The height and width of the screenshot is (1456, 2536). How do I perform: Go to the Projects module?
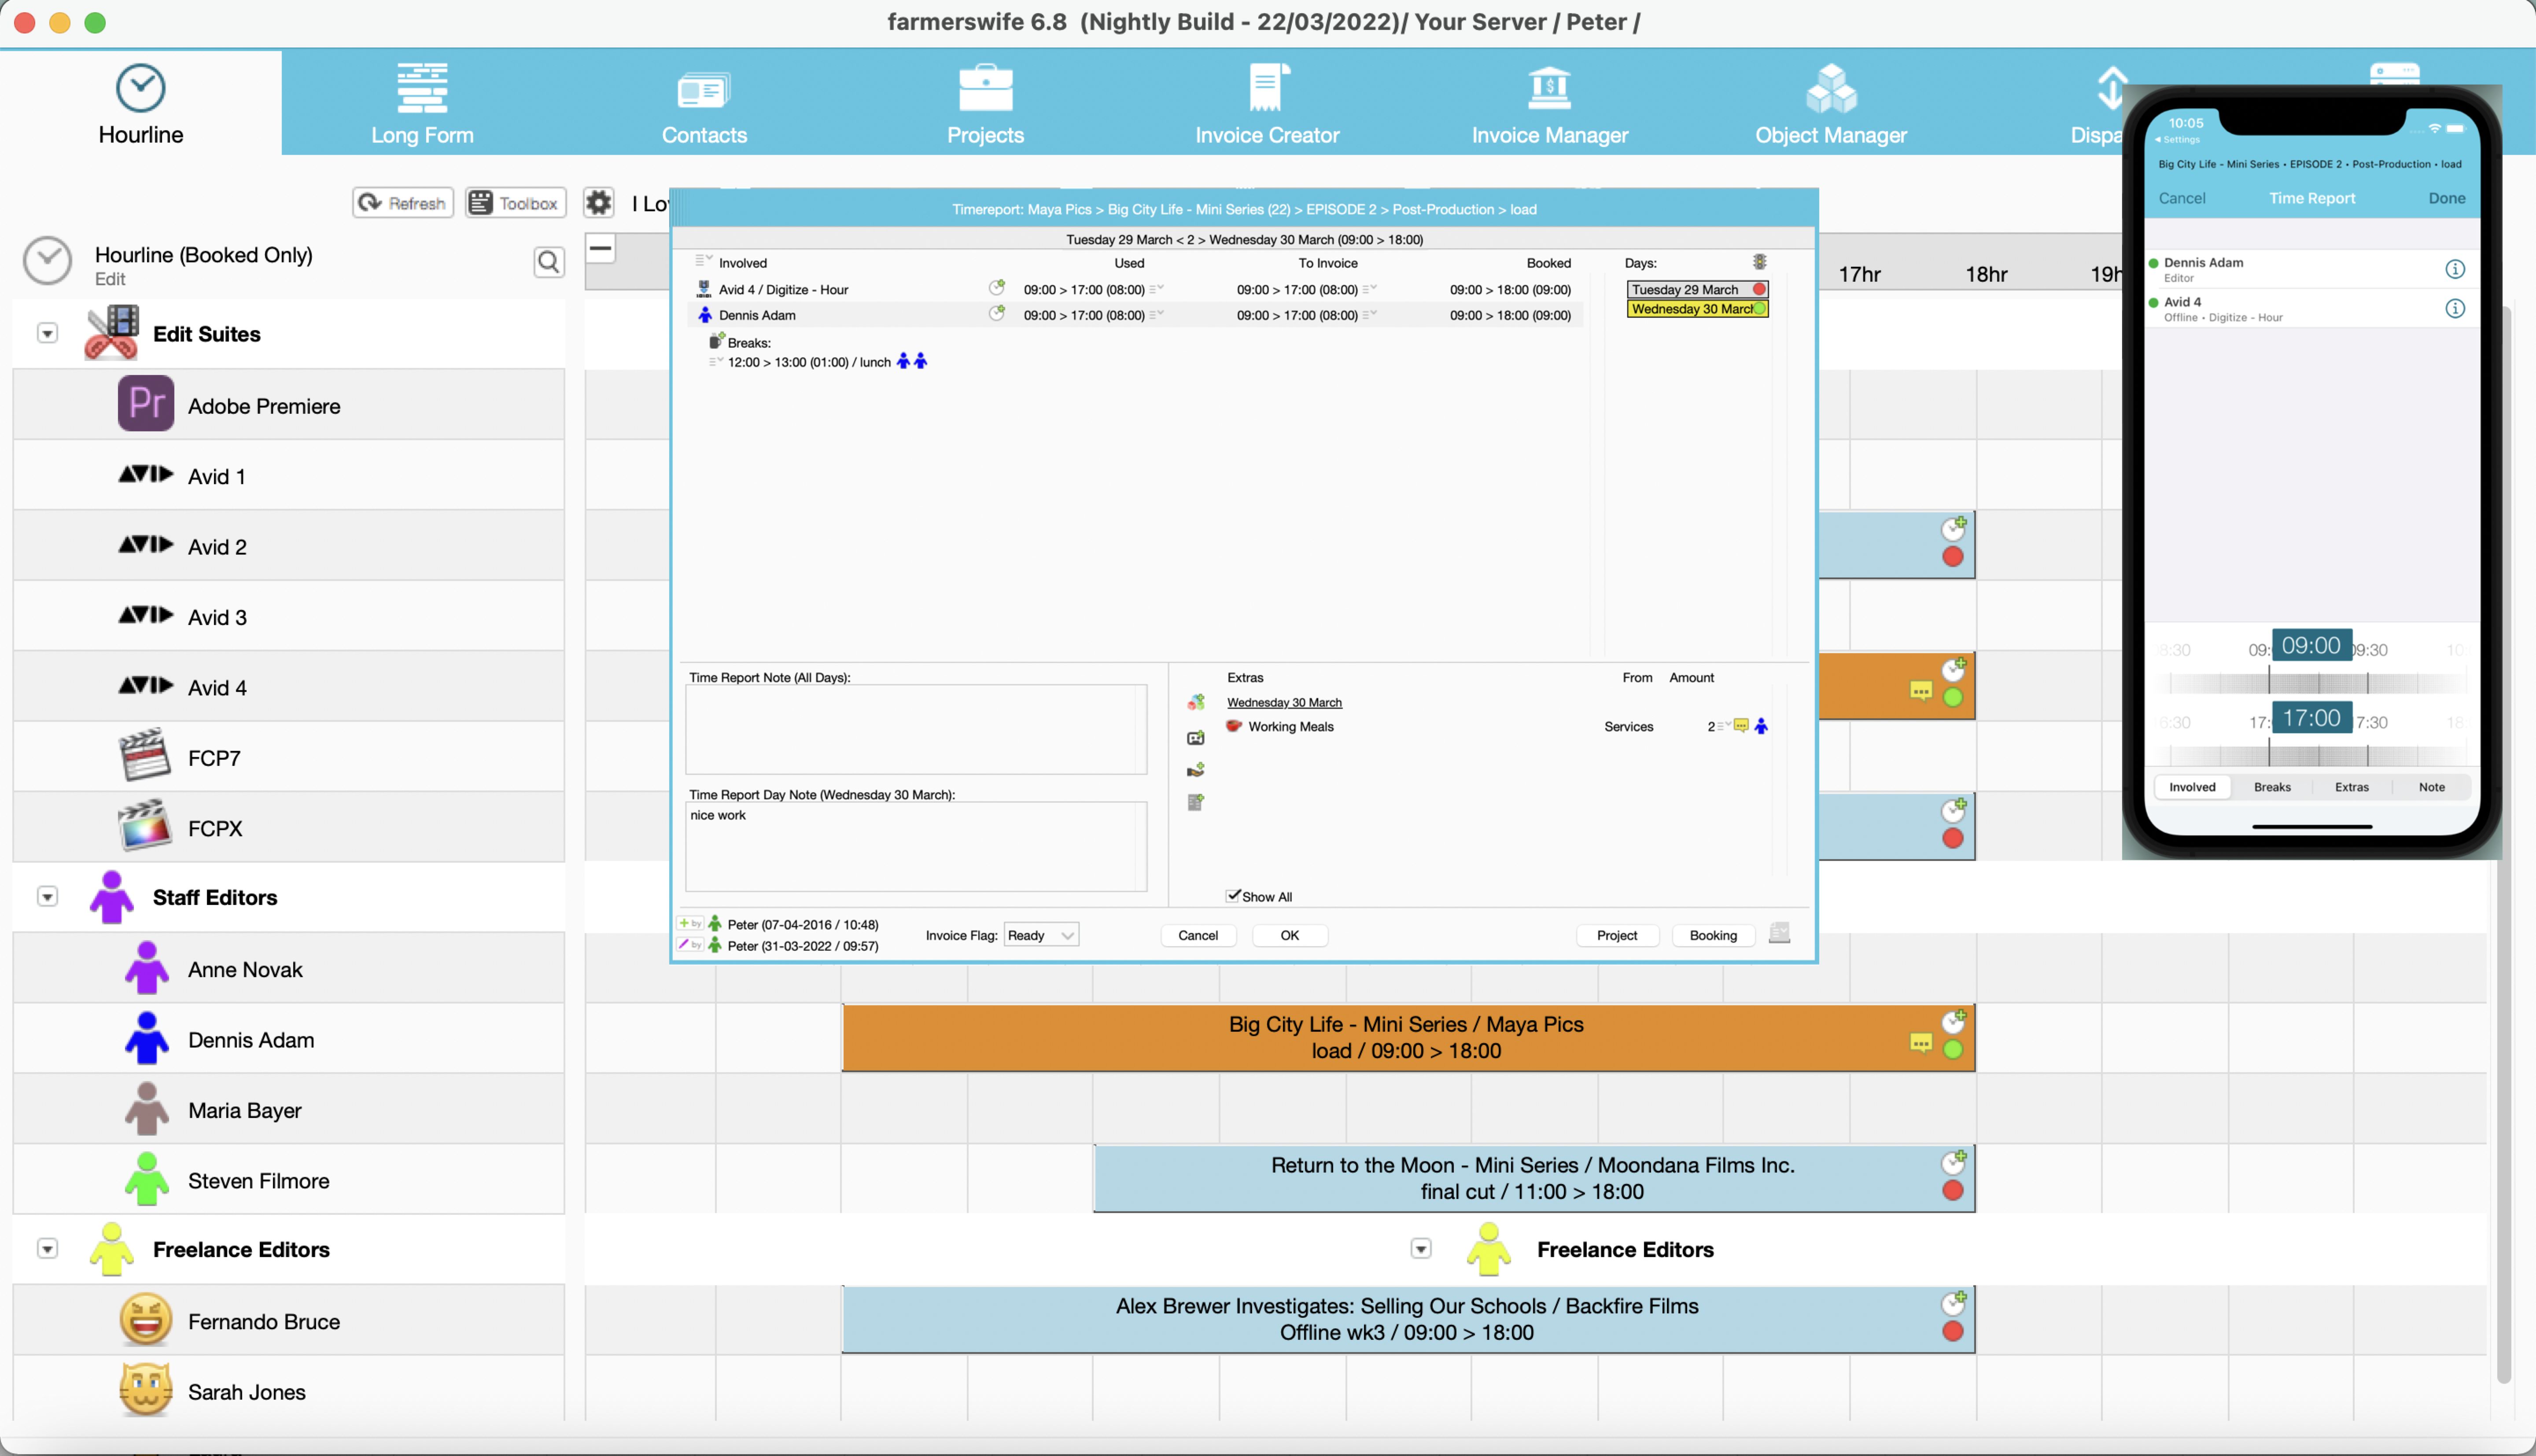(985, 104)
